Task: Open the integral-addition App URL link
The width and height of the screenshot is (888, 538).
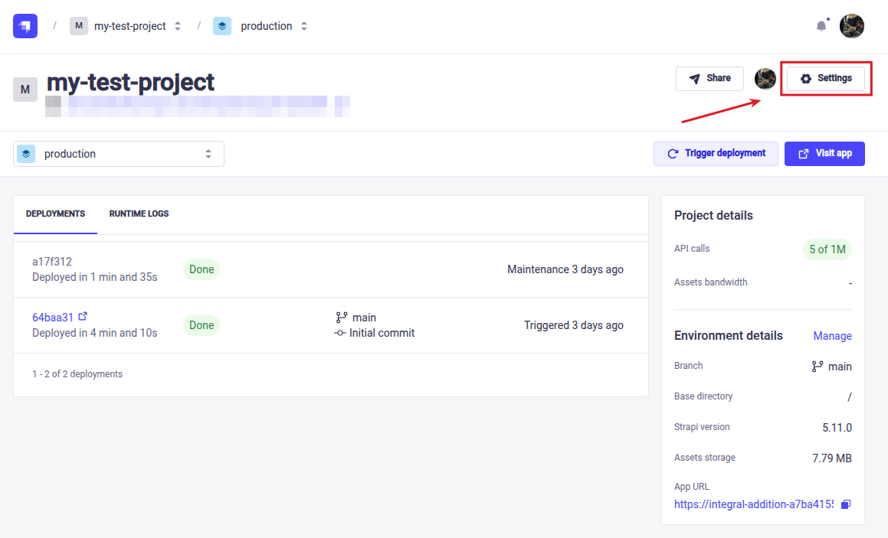Action: [x=753, y=504]
